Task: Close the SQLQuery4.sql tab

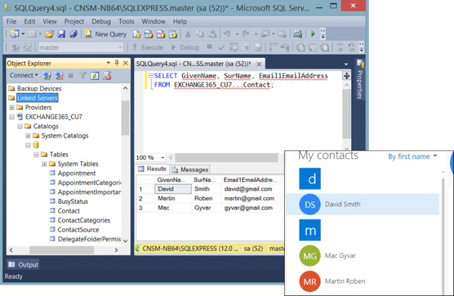Action: tap(259, 64)
